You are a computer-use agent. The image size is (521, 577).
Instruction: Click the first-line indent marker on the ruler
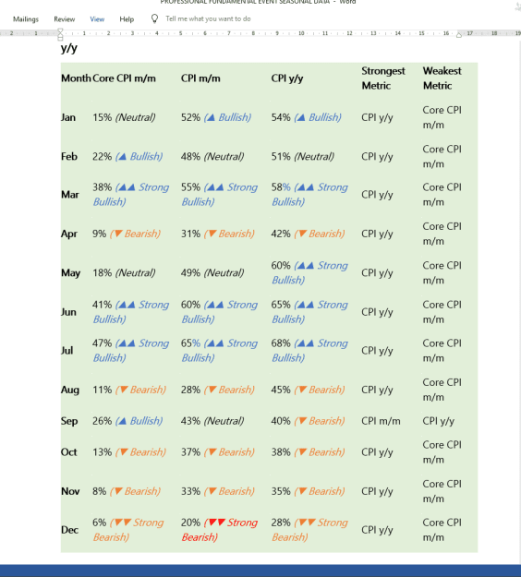tap(60, 31)
